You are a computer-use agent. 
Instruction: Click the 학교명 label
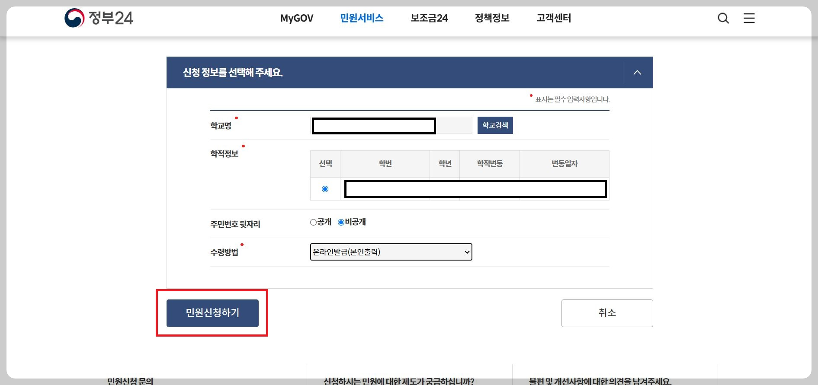pyautogui.click(x=221, y=126)
